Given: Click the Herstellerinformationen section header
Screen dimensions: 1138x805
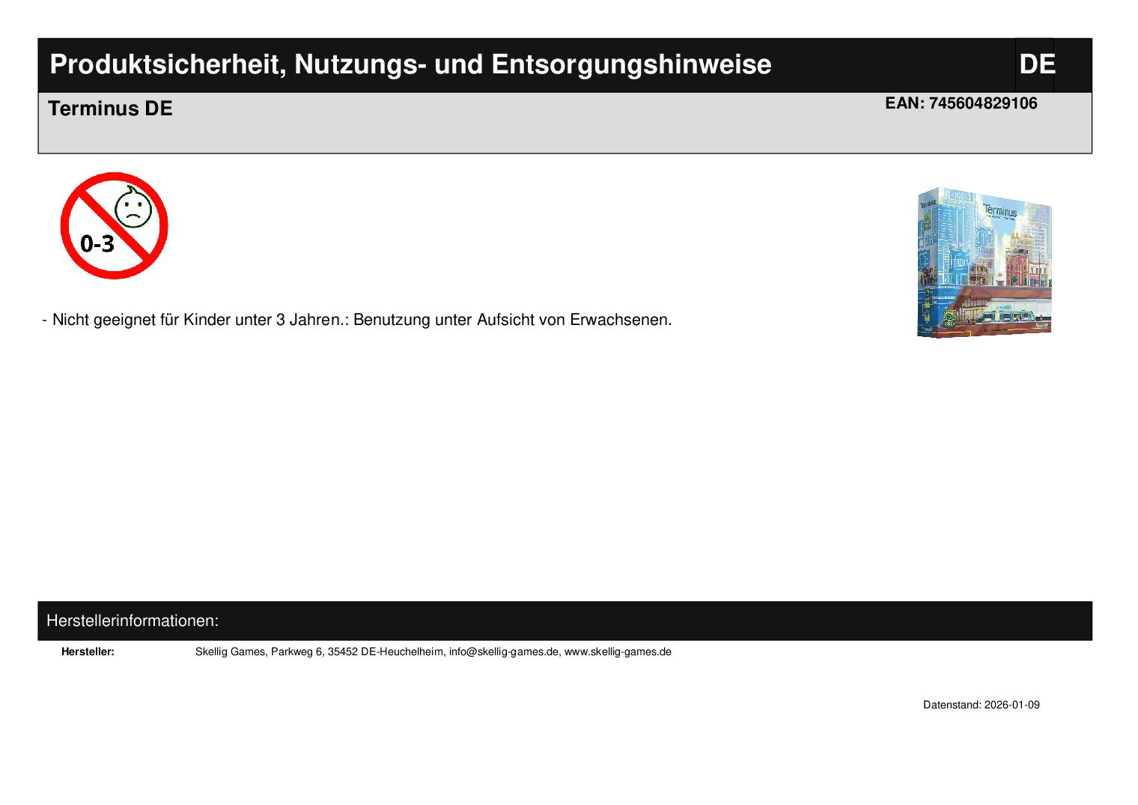Looking at the screenshot, I should (133, 621).
